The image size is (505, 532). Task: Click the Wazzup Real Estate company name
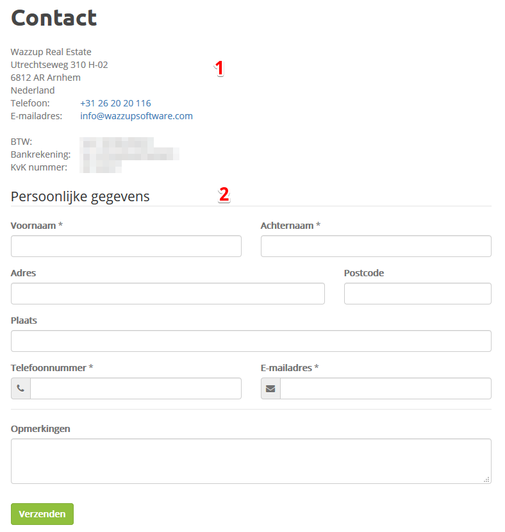51,52
